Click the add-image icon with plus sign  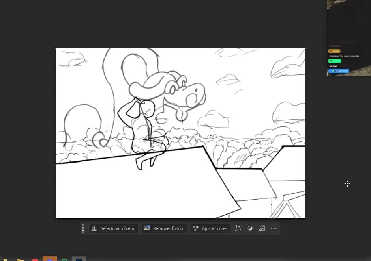pyautogui.click(x=262, y=228)
